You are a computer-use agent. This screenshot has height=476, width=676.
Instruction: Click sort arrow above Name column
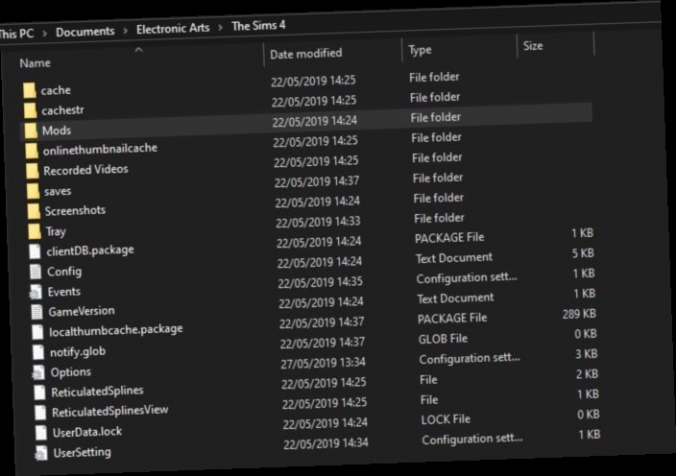(139, 51)
